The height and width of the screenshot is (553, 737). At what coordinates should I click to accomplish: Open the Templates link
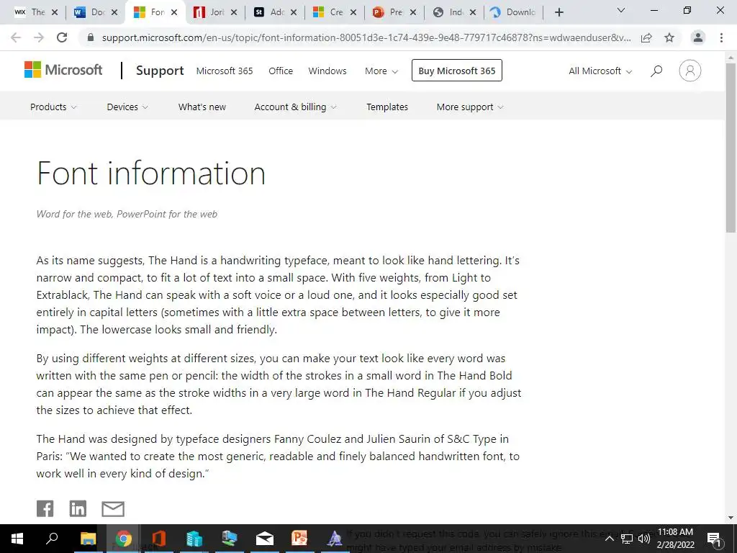pyautogui.click(x=387, y=107)
